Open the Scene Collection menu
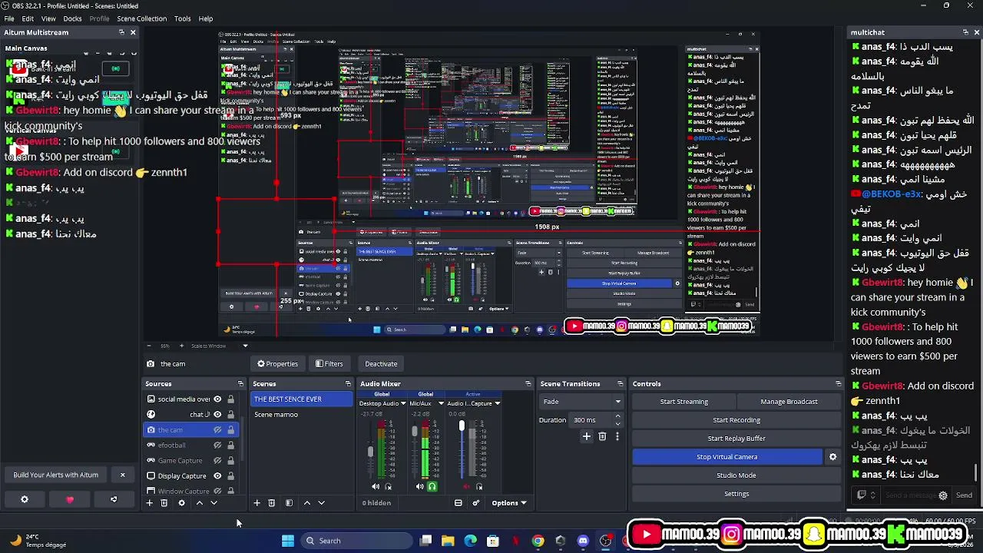983x553 pixels. [x=141, y=18]
